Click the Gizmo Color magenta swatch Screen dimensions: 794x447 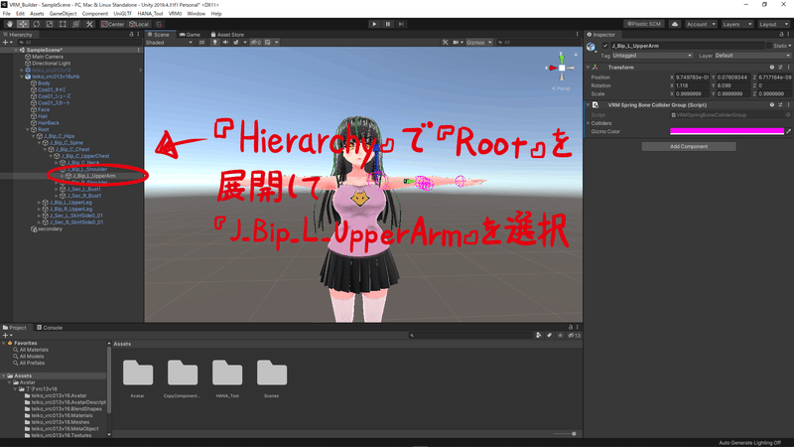[727, 131]
